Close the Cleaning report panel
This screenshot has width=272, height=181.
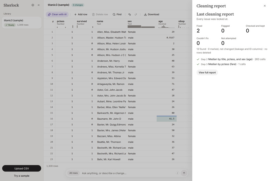[x=265, y=6]
